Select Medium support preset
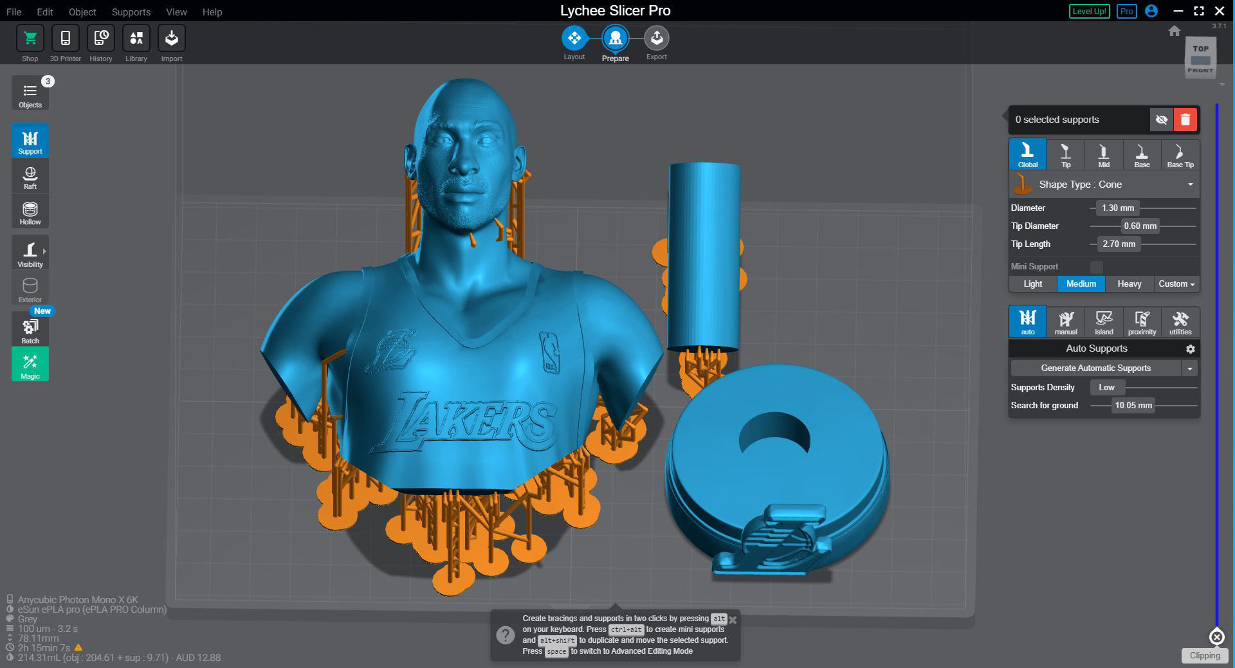This screenshot has height=668, width=1235. coord(1081,284)
